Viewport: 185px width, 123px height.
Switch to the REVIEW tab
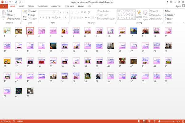(81, 6)
